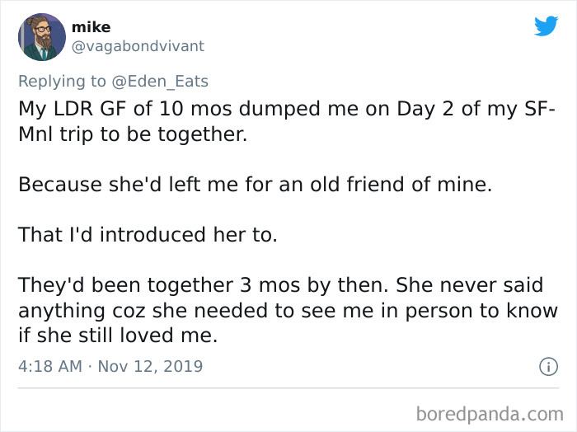
Task: Click the 4:18 AM timestamp
Action: 50,367
